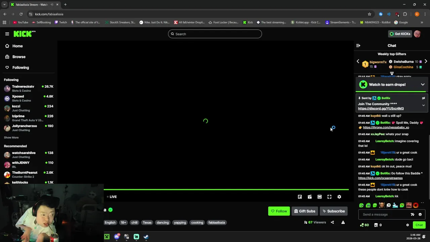Open Minecraft from the taskbar

(107, 237)
